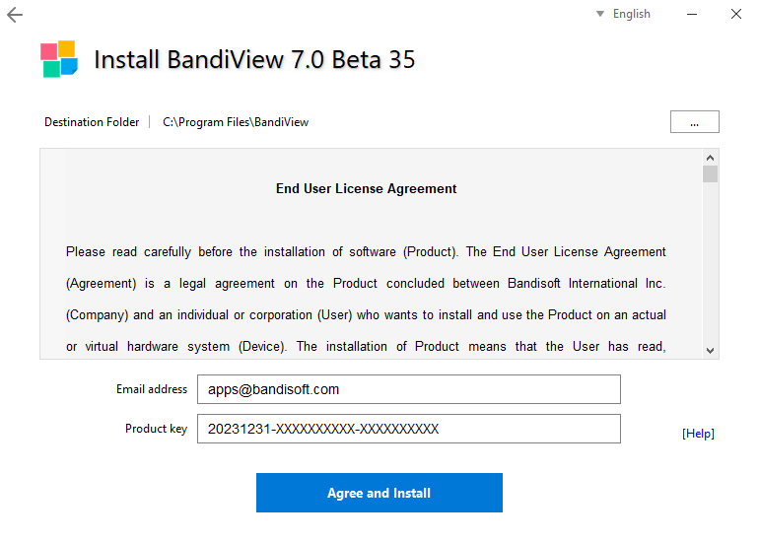Click the Destination Folder label
The height and width of the screenshot is (542, 759).
point(92,122)
